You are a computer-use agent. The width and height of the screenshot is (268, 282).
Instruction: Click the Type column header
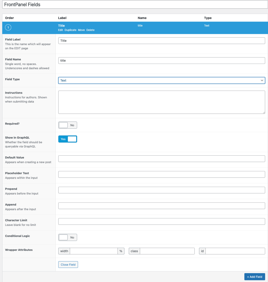click(208, 18)
